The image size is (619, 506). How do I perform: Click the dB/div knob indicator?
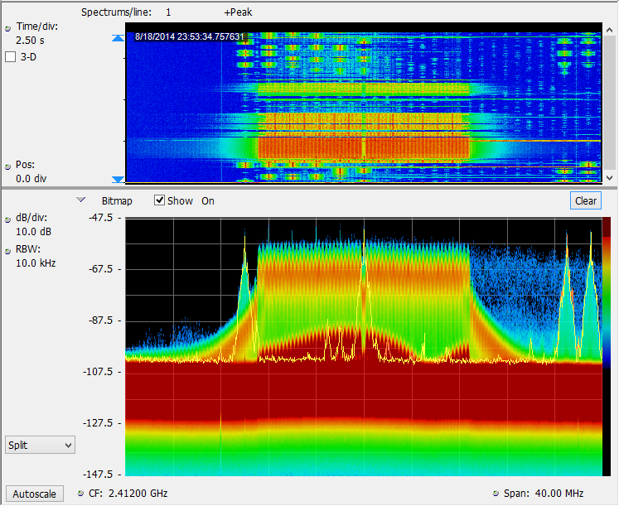pos(8,219)
